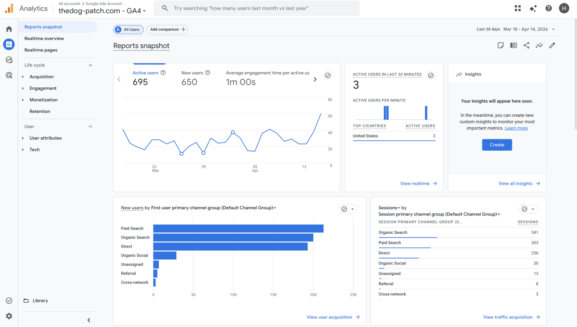Click the United States country row
The width and height of the screenshot is (577, 327).
(394, 136)
